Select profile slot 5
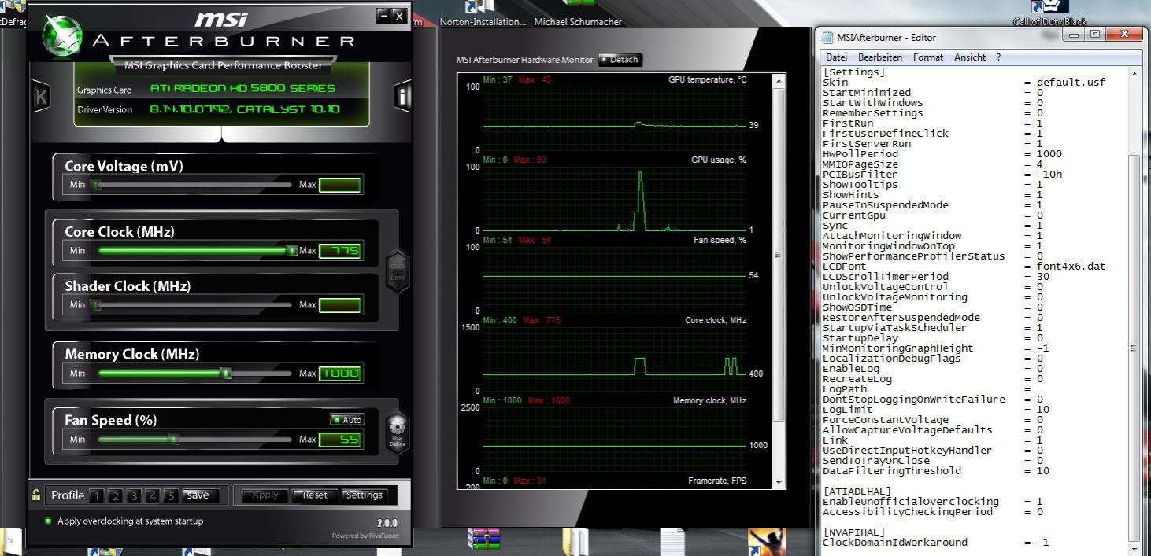 point(171,496)
